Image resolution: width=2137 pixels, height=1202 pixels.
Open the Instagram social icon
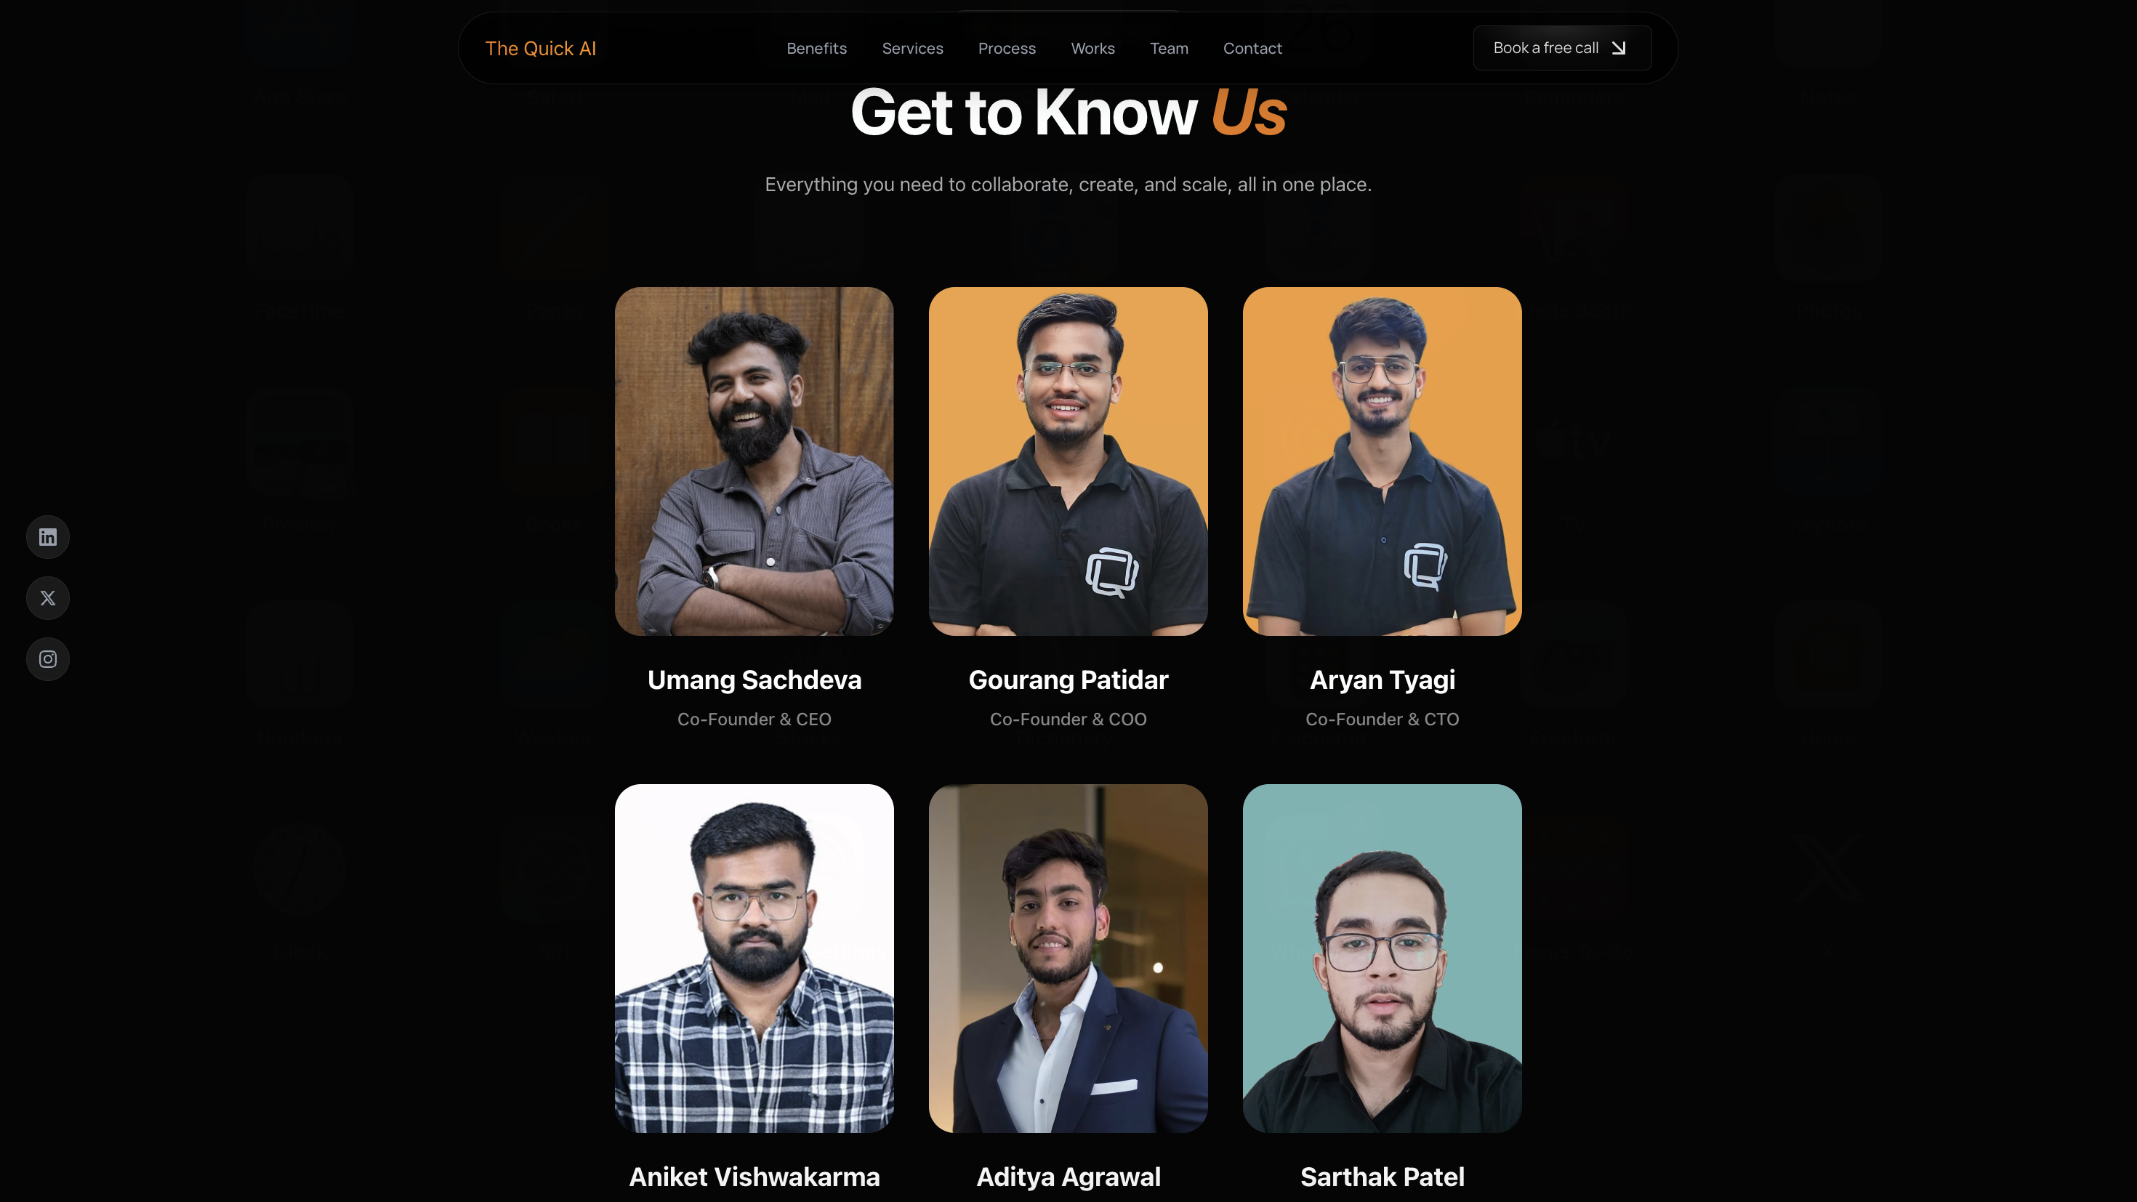click(47, 659)
